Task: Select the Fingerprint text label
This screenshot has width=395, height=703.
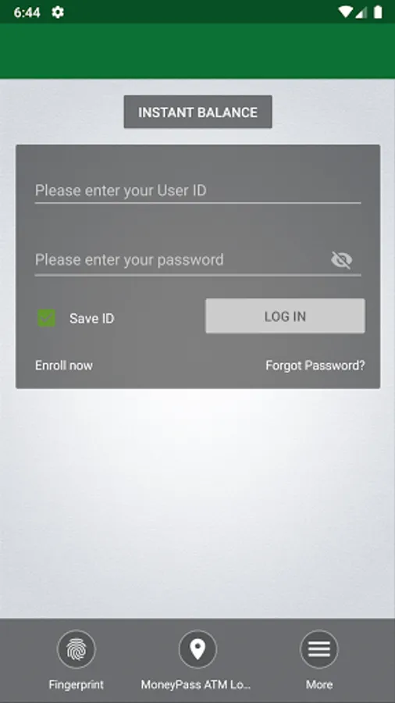Action: coord(77,684)
